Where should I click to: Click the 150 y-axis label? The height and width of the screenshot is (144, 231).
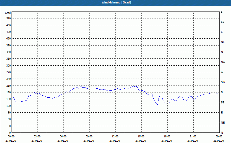[x=9, y=99]
